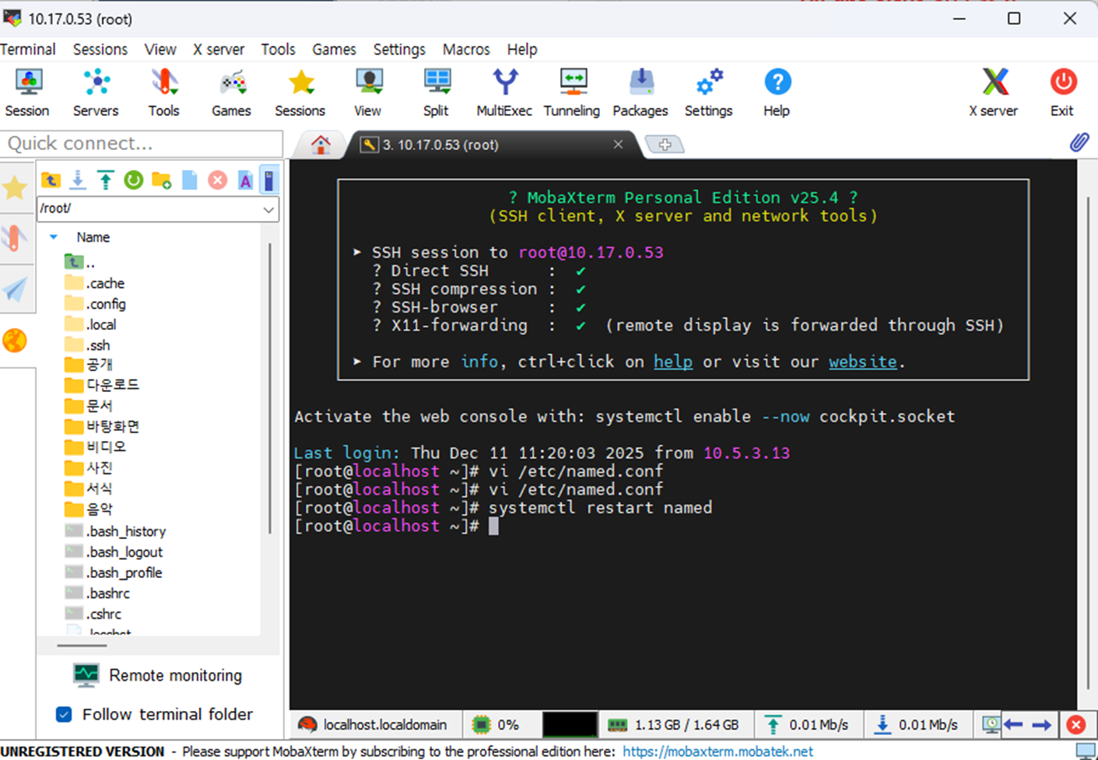Viewport: 1098px width, 760px height.
Task: Click the Tools toolbar icon
Action: coord(164,93)
